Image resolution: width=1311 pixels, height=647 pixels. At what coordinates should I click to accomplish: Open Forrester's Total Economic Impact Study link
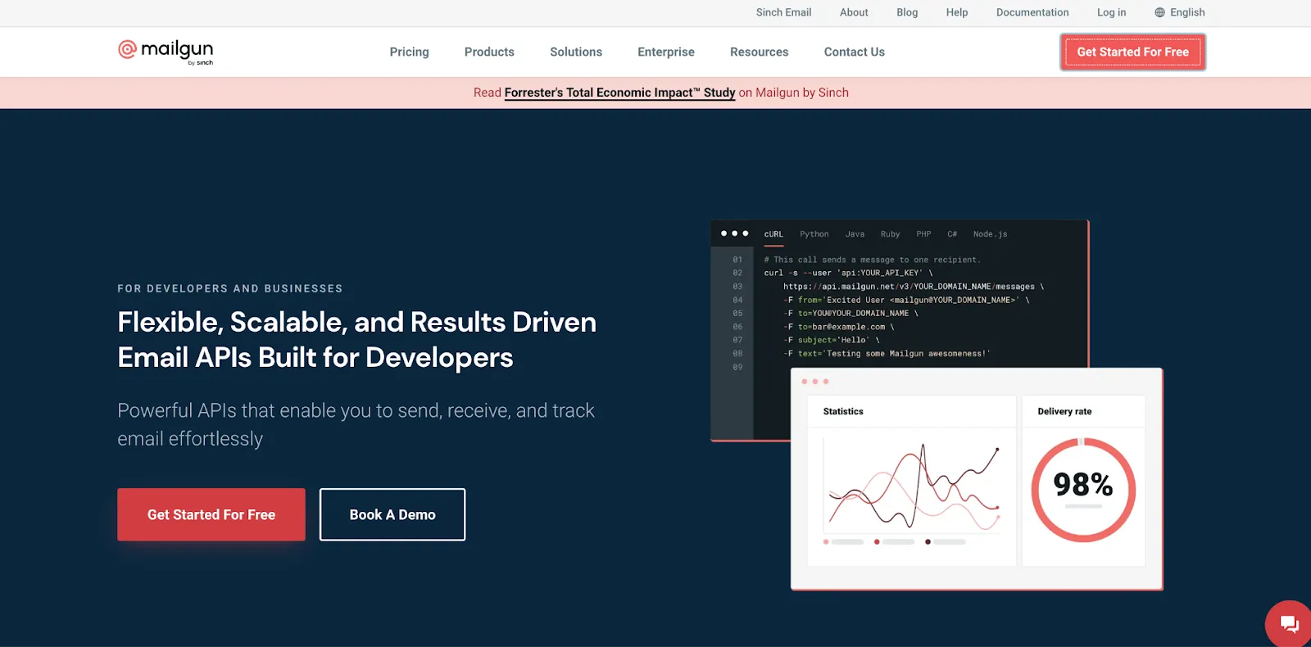coord(619,93)
